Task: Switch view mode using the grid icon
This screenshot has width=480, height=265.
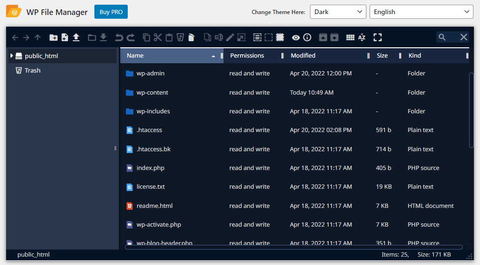Action: pyautogui.click(x=350, y=37)
